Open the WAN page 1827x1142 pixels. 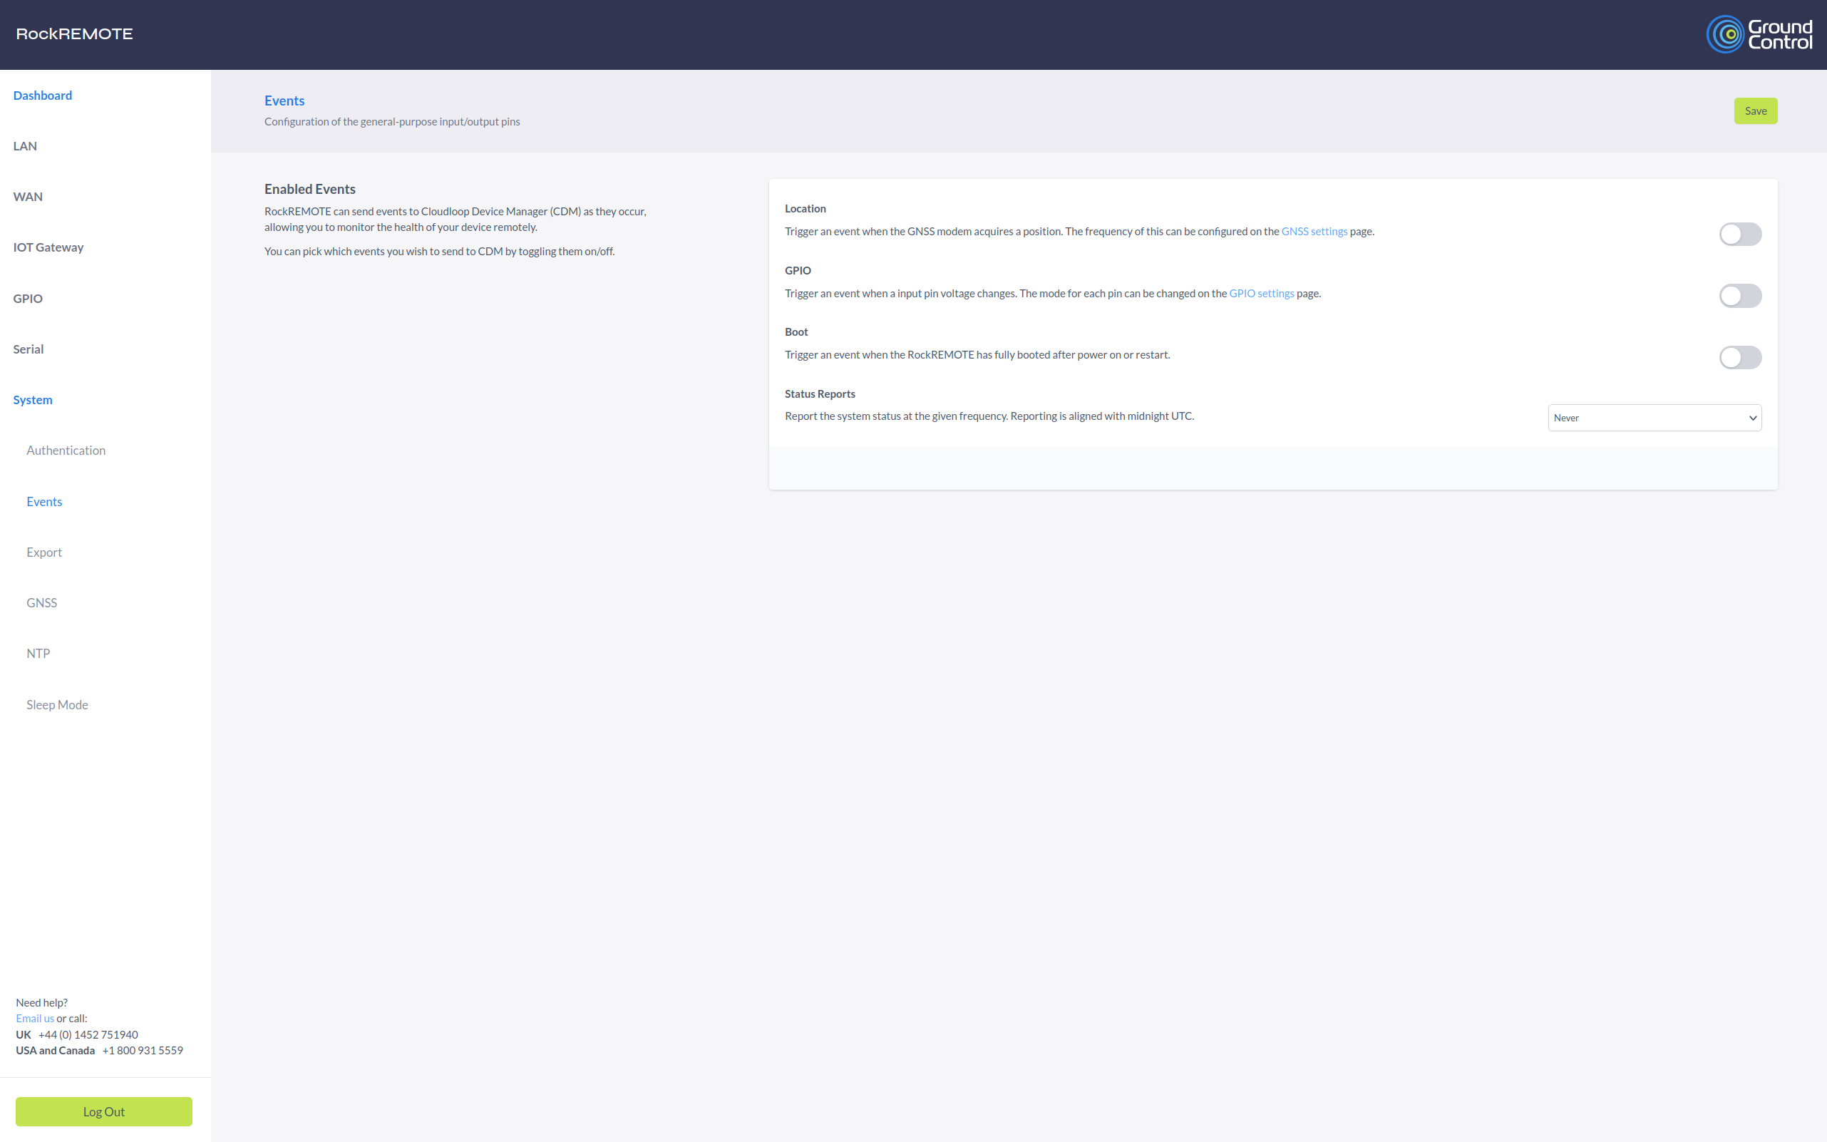click(28, 196)
